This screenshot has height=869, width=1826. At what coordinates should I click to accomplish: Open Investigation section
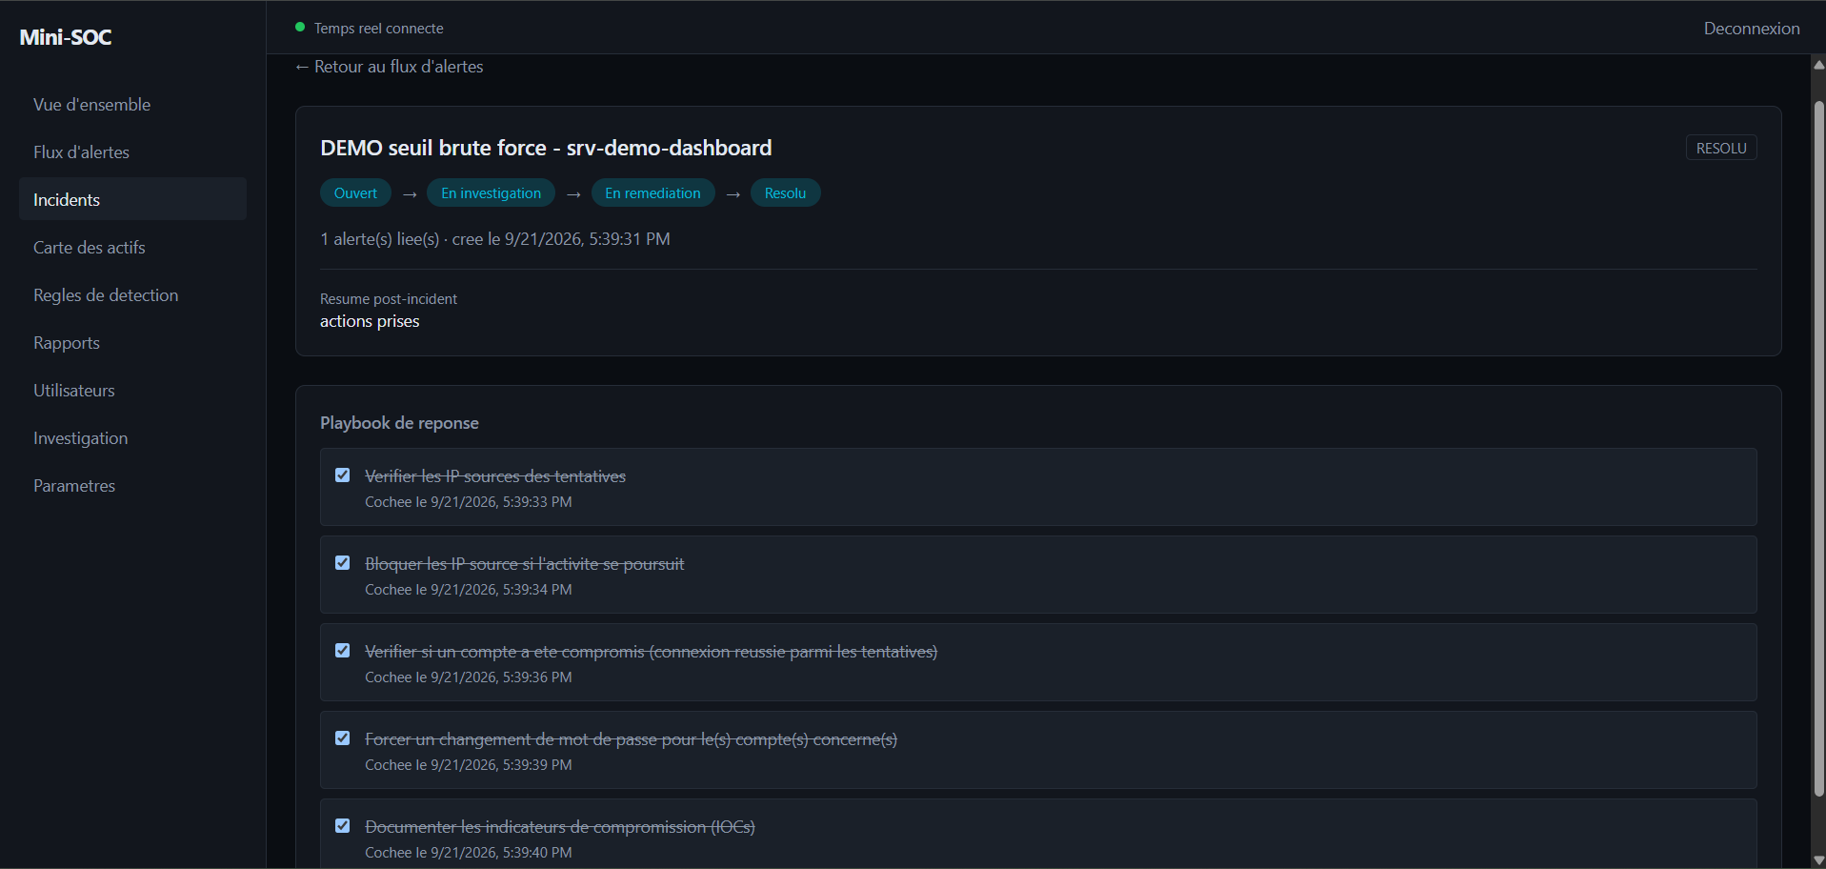[132, 437]
